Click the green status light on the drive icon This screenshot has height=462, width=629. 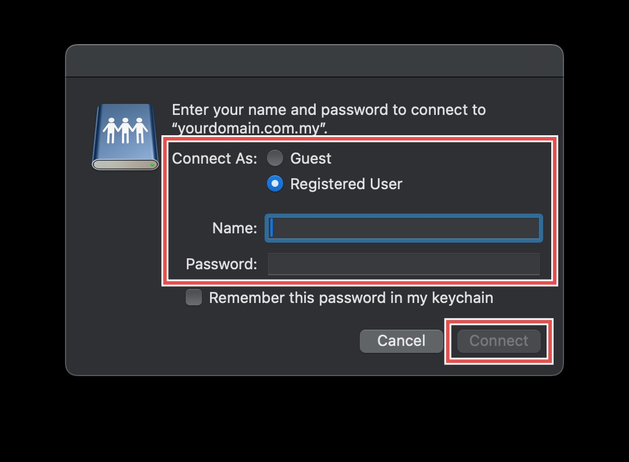[152, 165]
